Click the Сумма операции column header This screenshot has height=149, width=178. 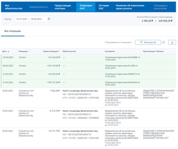(51, 51)
